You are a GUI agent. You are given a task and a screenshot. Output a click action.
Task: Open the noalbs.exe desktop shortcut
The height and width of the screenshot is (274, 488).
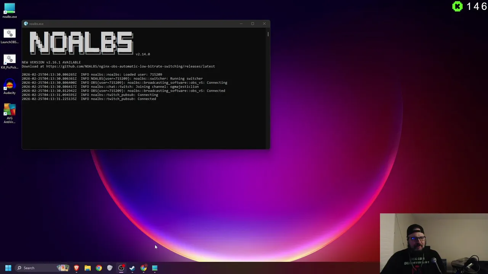pyautogui.click(x=10, y=10)
